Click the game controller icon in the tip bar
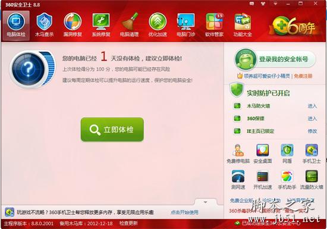Image resolution: width=327 pixels, height=229 pixels. point(10,212)
